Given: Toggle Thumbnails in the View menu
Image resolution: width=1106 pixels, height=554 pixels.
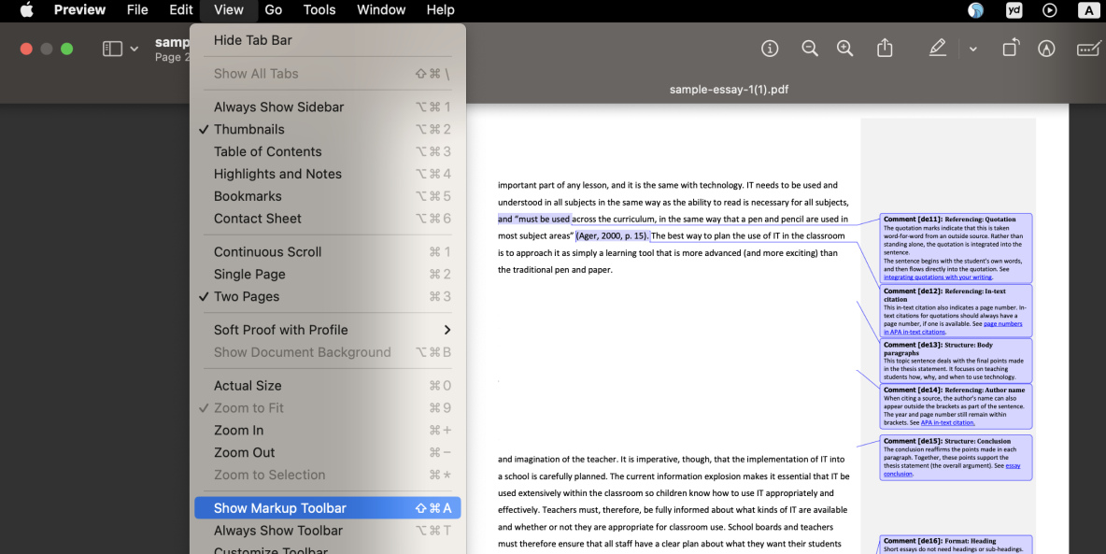Looking at the screenshot, I should [248, 129].
